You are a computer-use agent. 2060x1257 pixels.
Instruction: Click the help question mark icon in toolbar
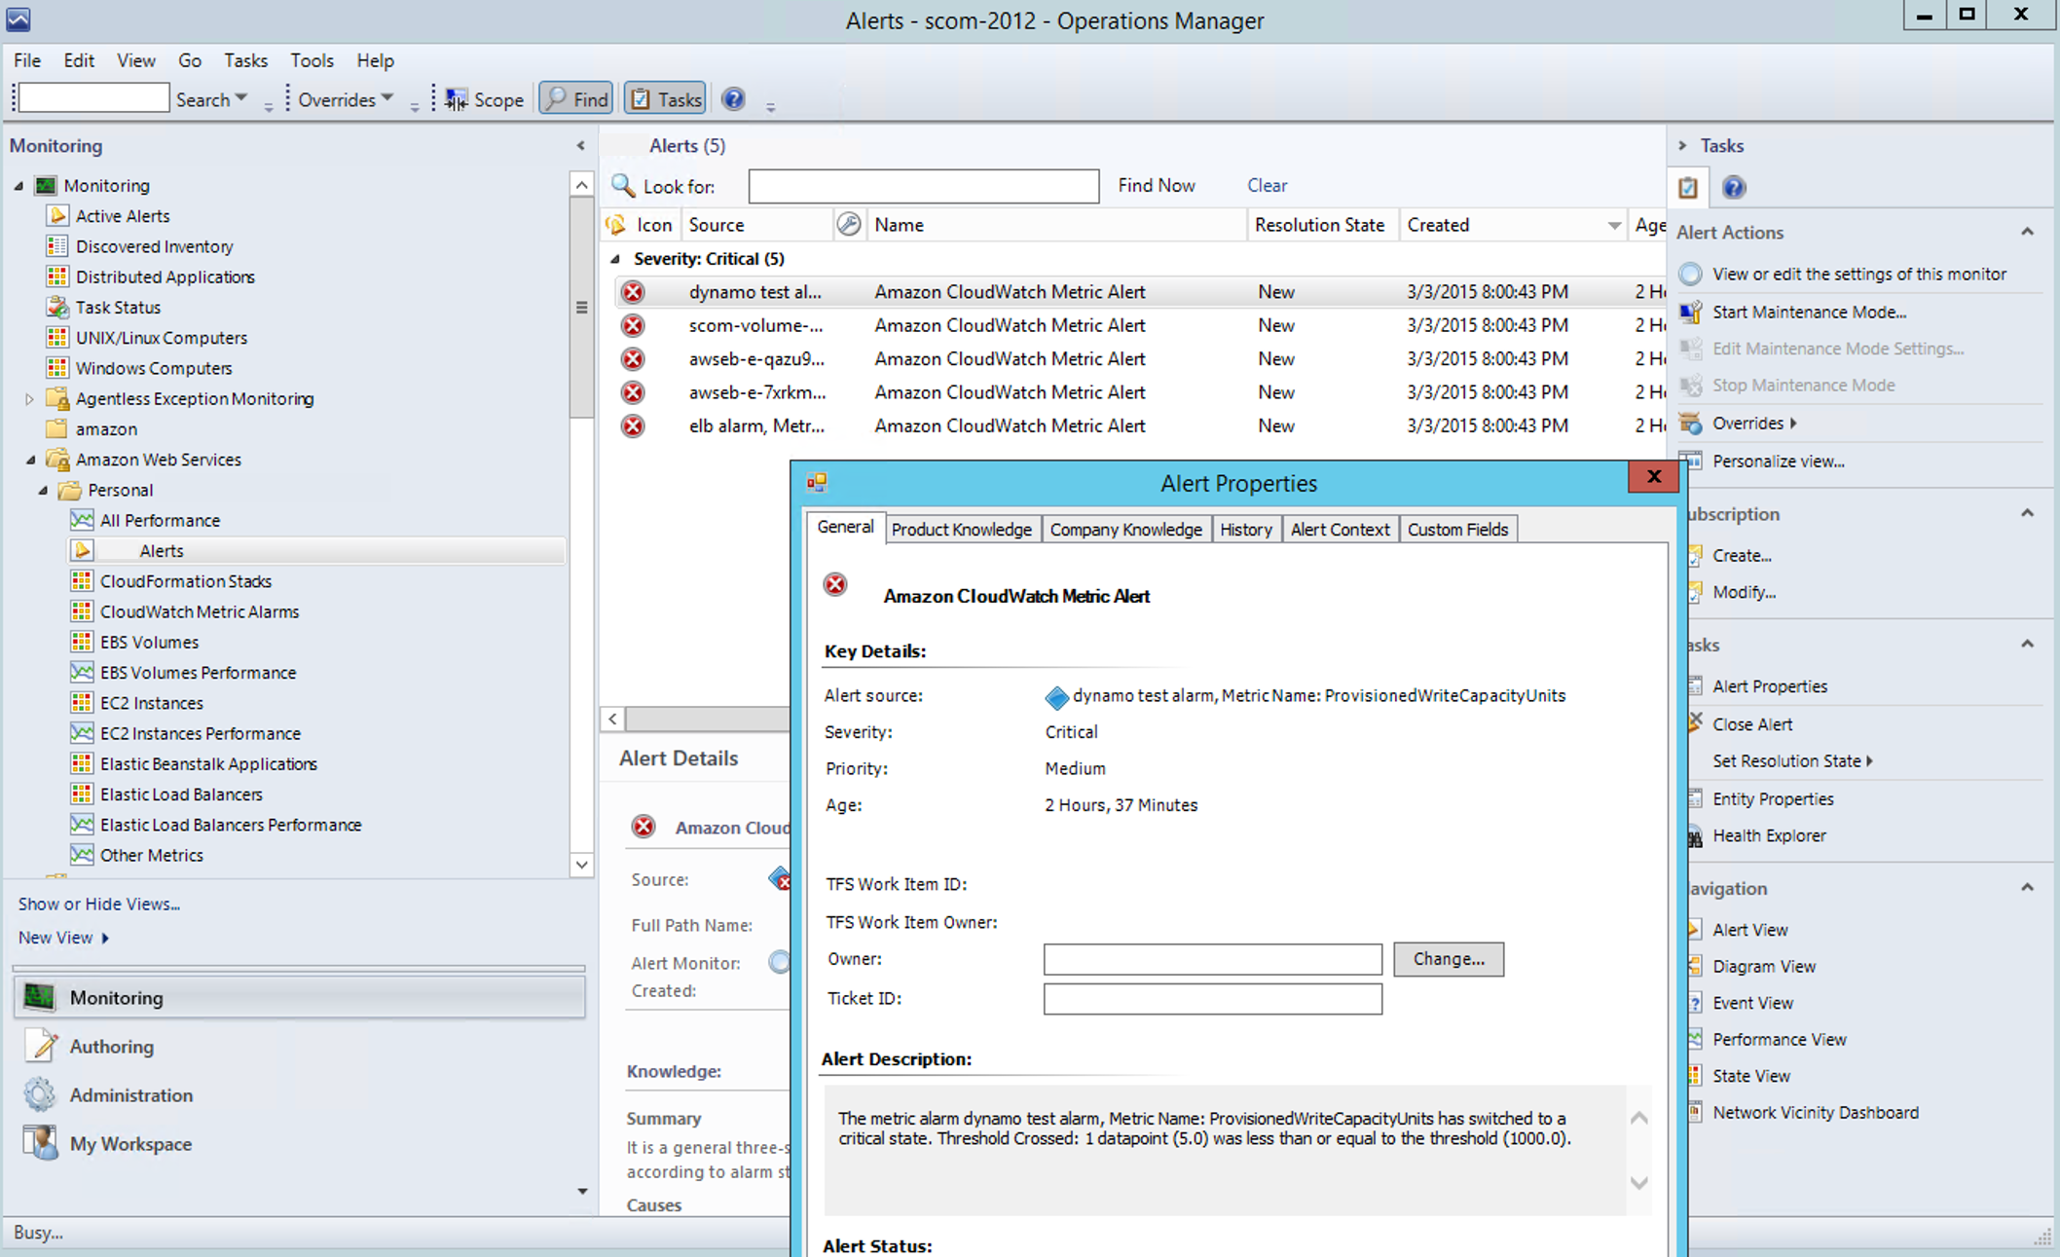(x=733, y=99)
